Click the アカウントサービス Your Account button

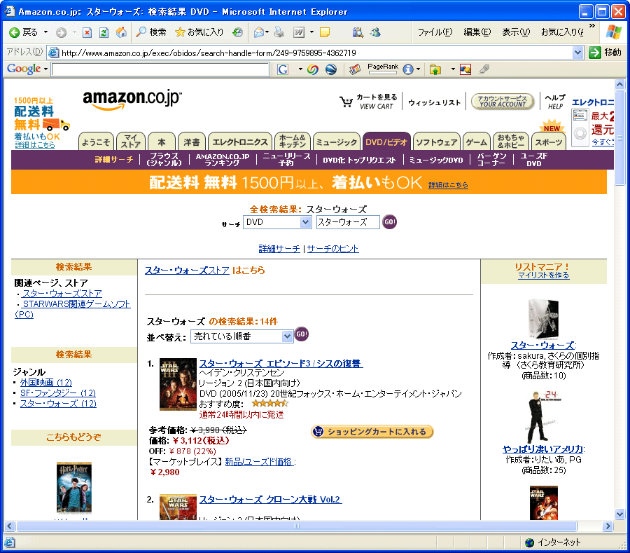pos(502,102)
